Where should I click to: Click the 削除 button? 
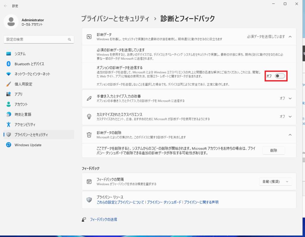273,150
